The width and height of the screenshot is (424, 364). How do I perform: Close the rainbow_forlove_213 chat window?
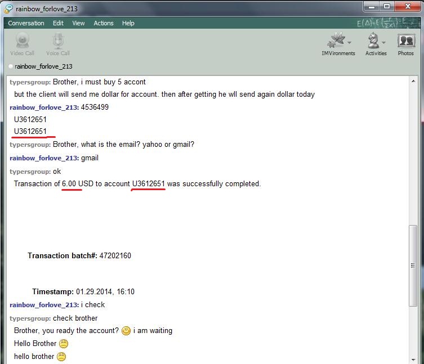click(x=408, y=7)
